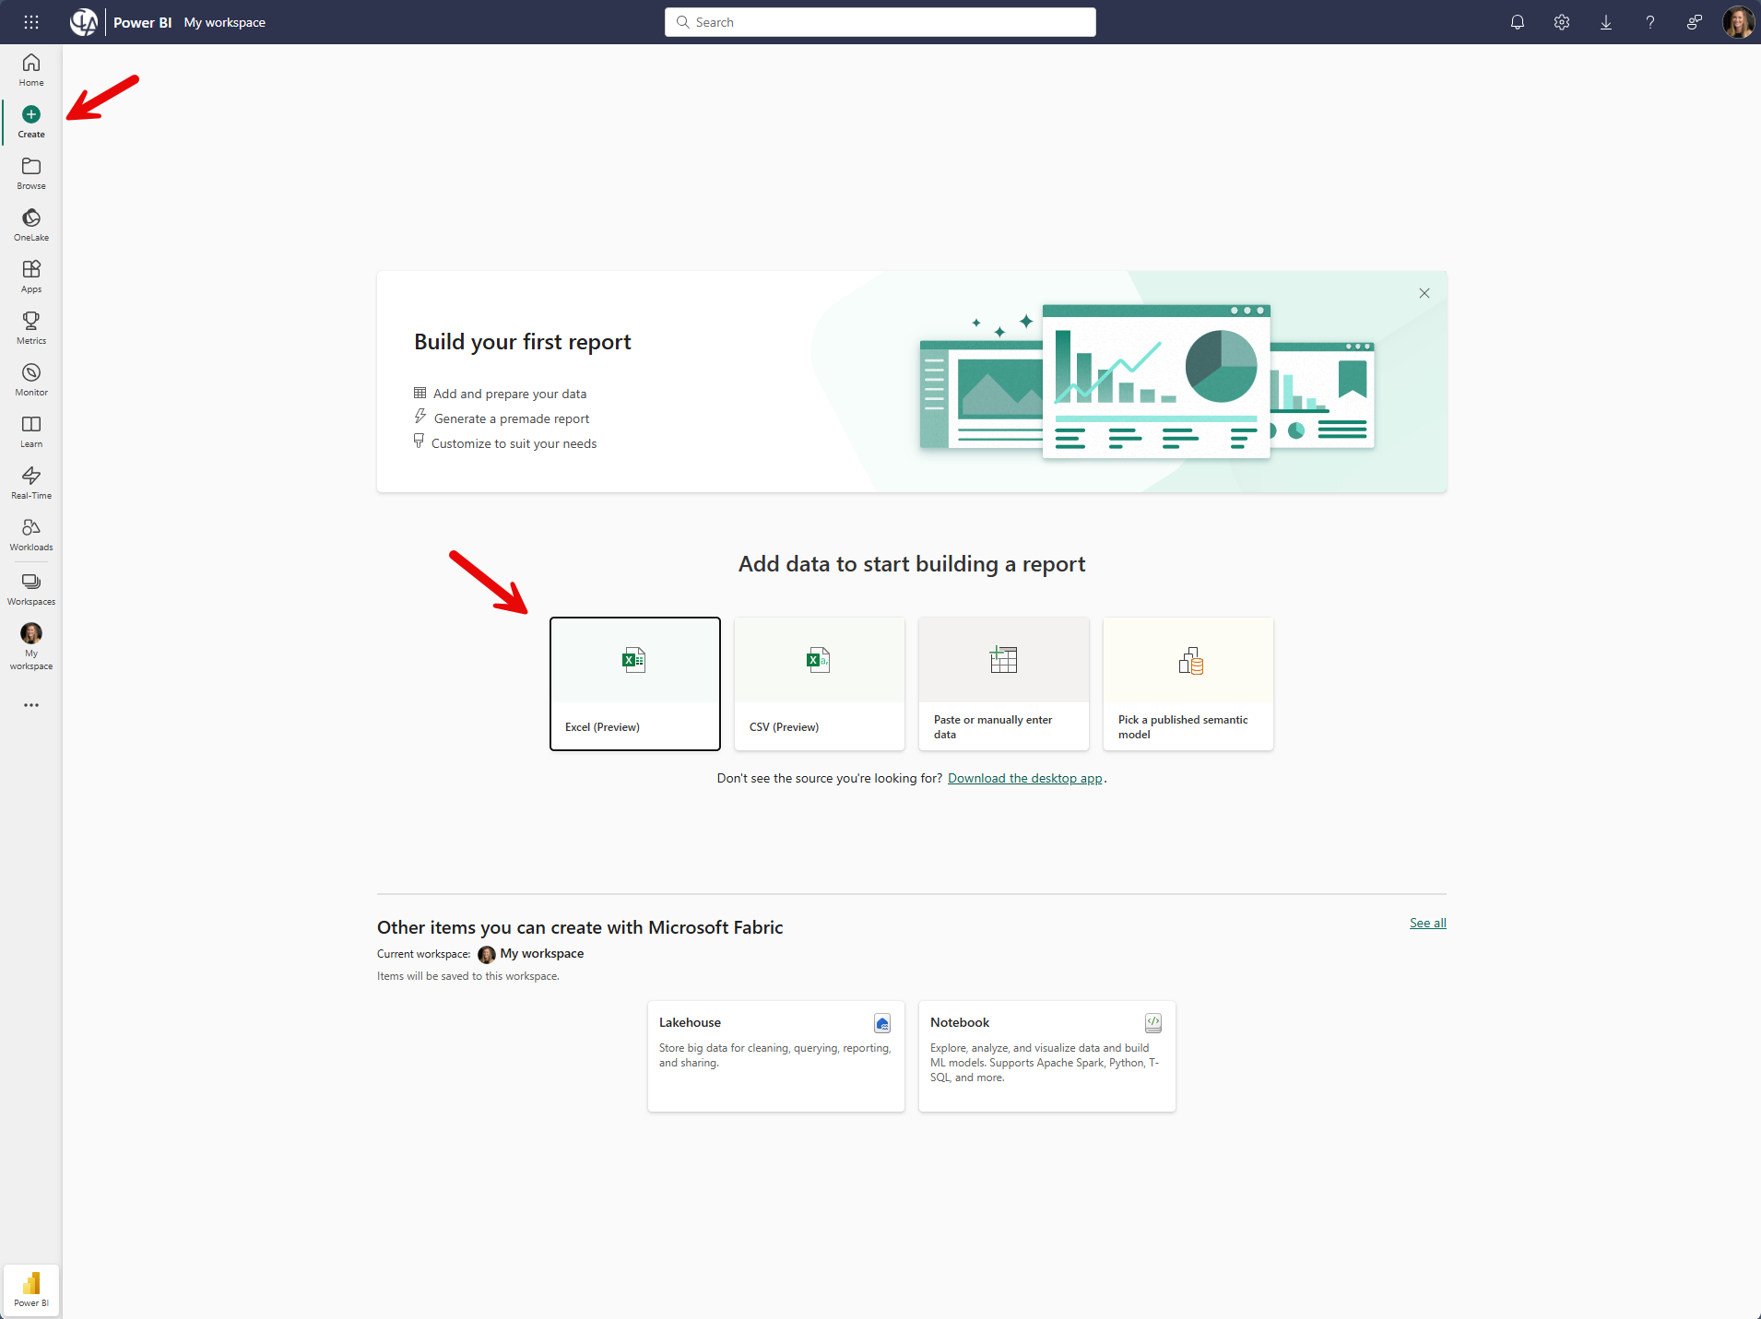Open the Metrics hub

click(30, 327)
